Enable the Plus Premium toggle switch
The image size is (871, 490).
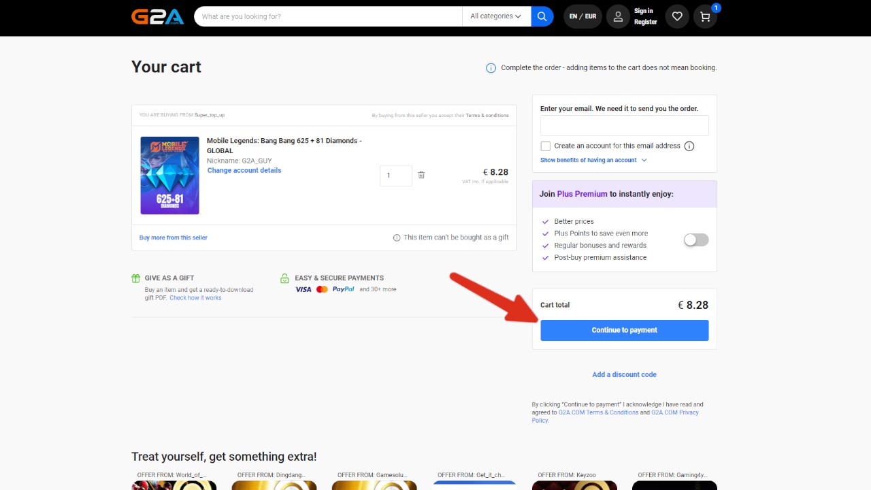pos(696,240)
